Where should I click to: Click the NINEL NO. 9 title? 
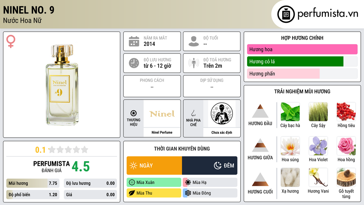coord(28,10)
